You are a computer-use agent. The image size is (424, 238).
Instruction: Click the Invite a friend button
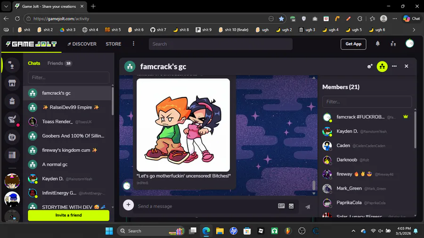pos(68,215)
